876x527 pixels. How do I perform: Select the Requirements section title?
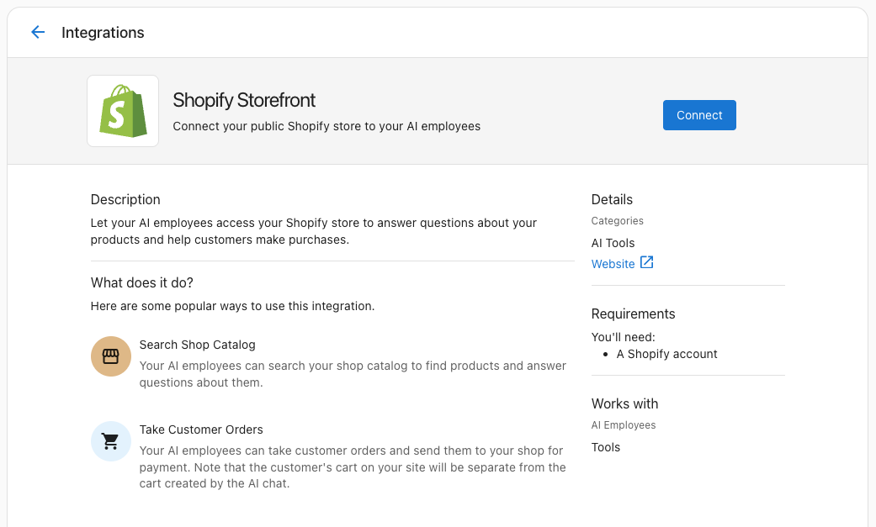633,314
